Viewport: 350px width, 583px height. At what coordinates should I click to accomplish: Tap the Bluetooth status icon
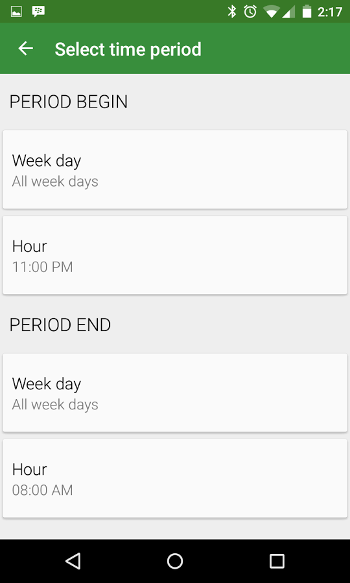pos(232,12)
